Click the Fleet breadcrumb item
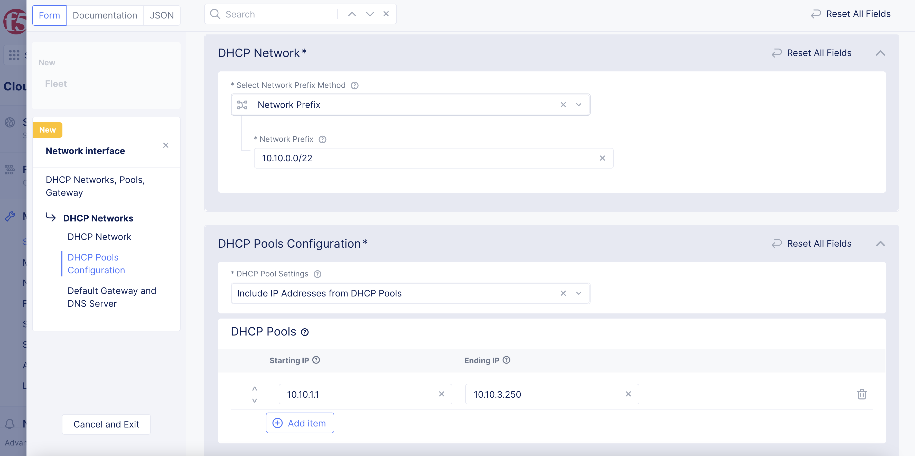 (x=56, y=84)
